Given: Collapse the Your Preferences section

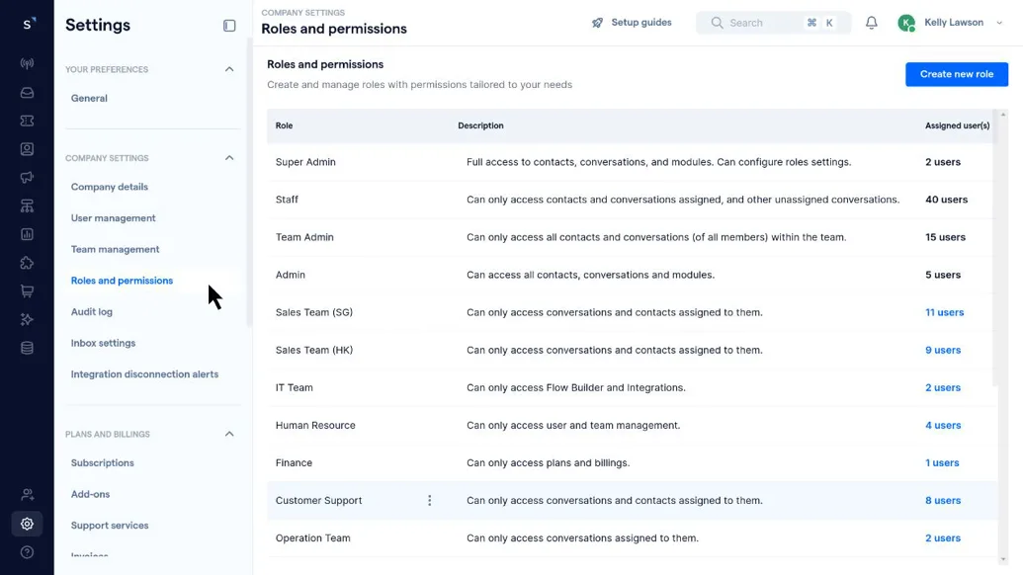Looking at the screenshot, I should click(x=229, y=69).
